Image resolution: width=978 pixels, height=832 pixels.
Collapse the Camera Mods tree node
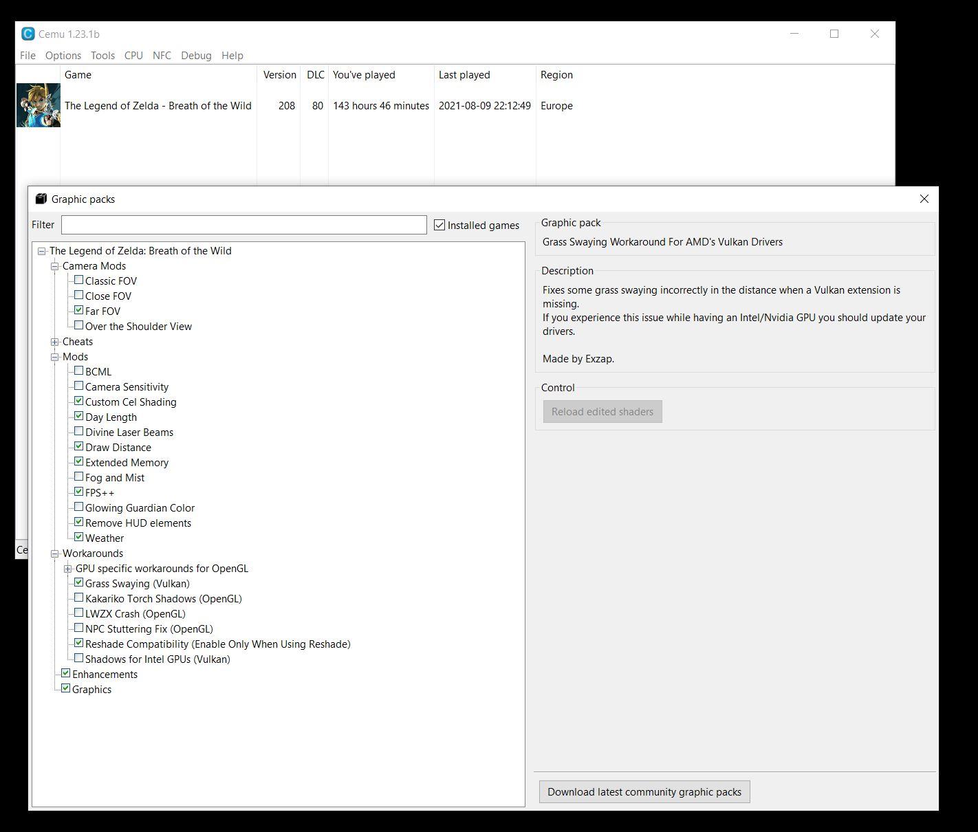click(55, 266)
